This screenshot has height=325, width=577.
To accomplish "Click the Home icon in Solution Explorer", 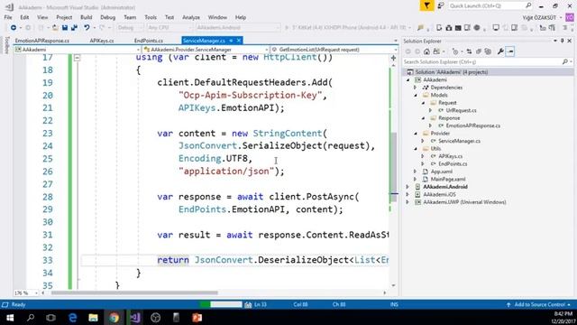I will [x=426, y=51].
